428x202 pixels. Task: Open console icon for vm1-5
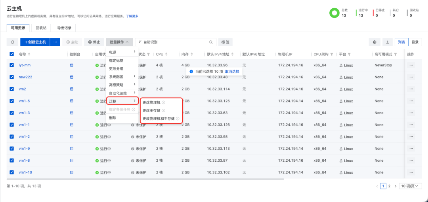(71, 101)
